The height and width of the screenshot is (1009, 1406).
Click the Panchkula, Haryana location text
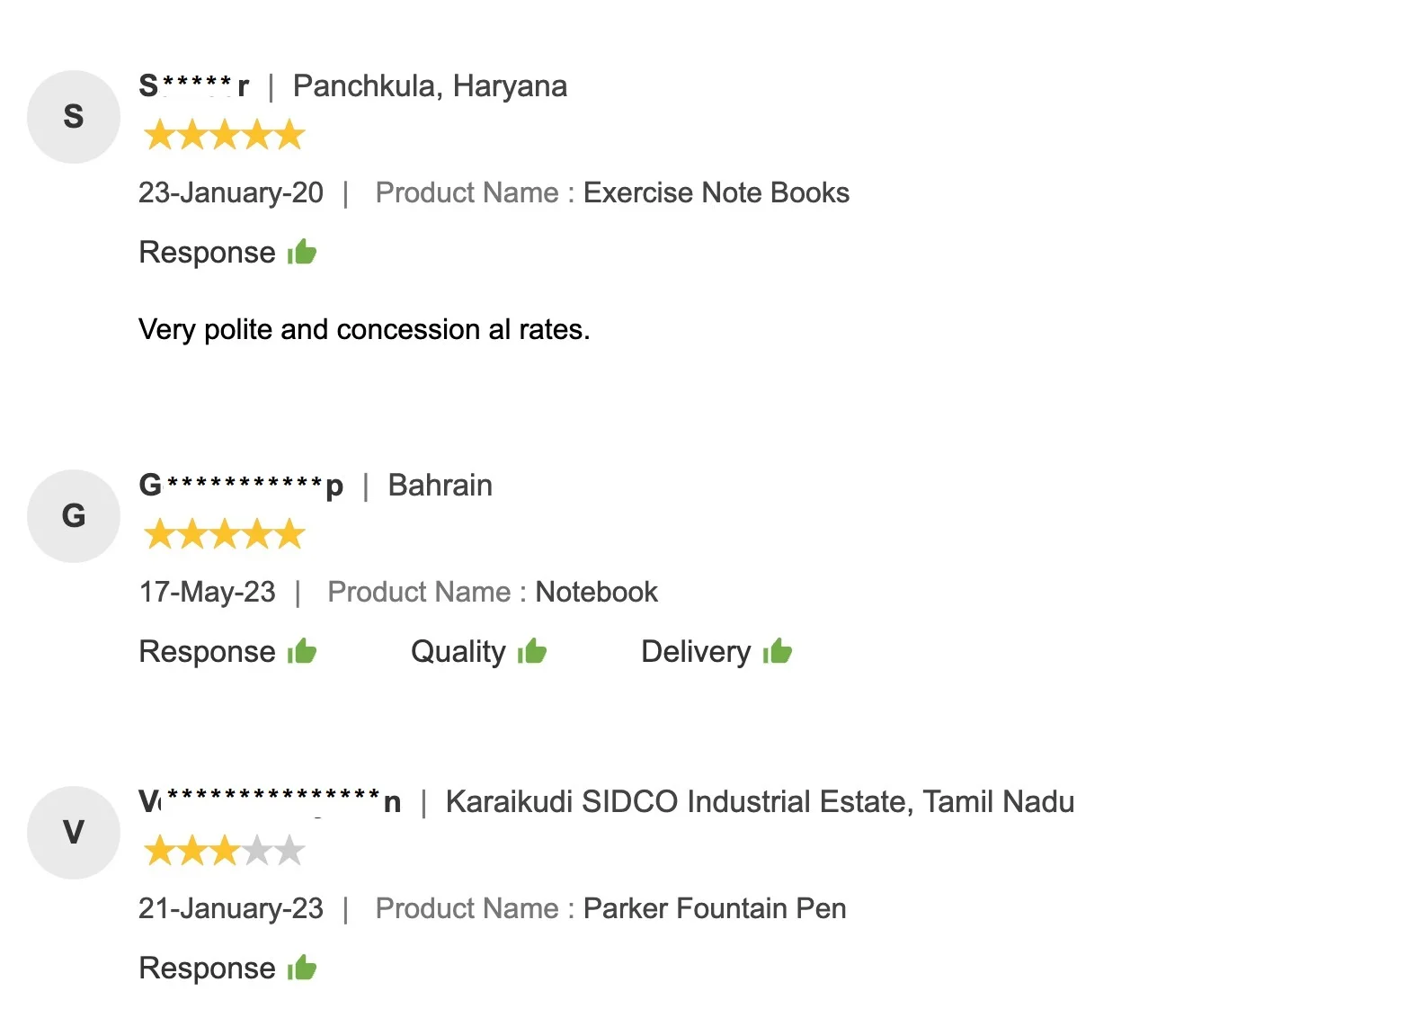(x=430, y=86)
